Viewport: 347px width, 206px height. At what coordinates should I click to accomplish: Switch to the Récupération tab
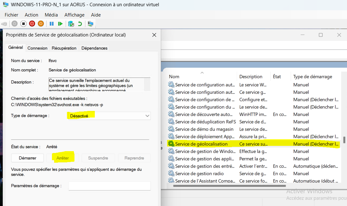(x=64, y=48)
